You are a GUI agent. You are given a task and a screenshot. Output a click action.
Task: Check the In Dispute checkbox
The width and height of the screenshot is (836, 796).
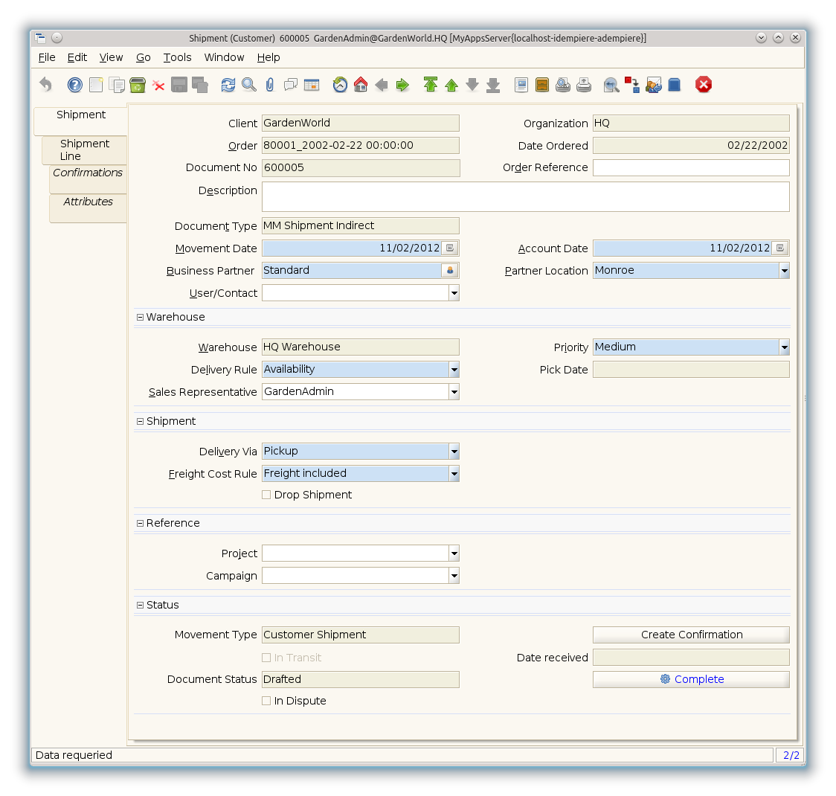[266, 701]
